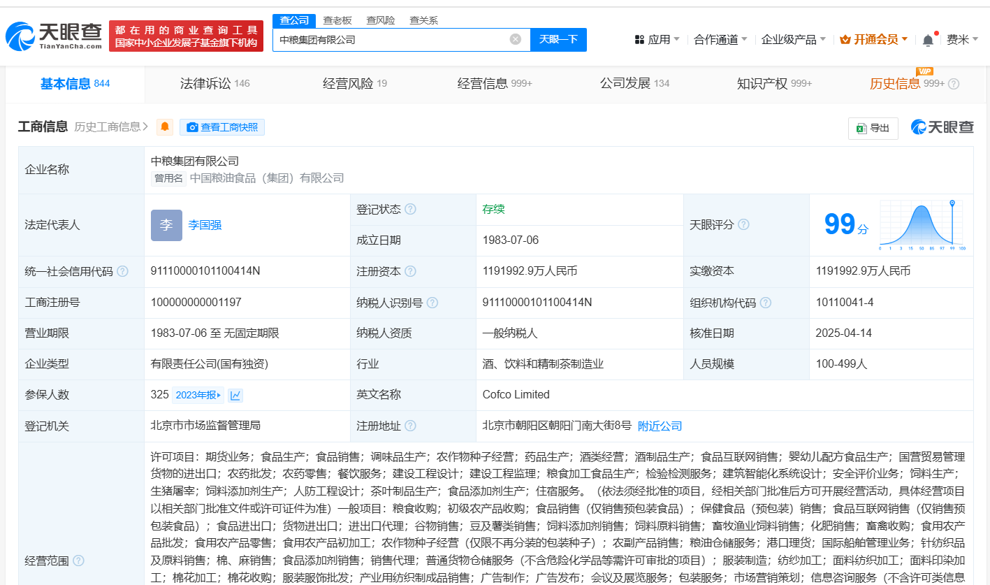Screen dimensions: 990x585
Task: Clear the search box text
Action: coord(516,39)
